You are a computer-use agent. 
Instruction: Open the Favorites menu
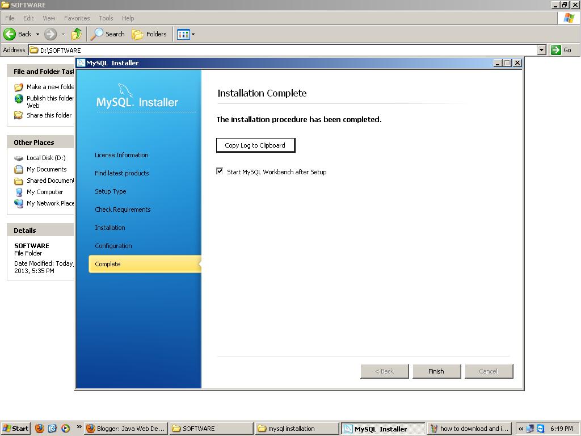[77, 18]
